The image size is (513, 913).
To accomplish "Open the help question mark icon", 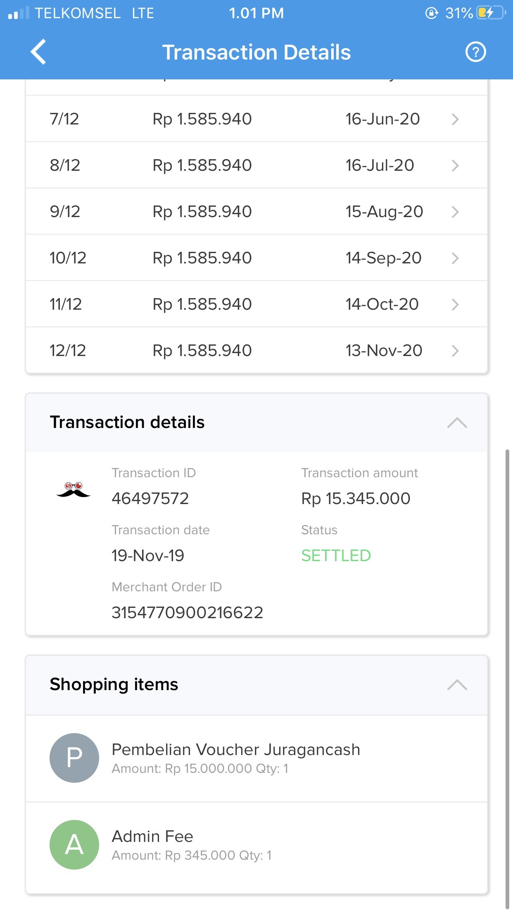I will click(475, 52).
